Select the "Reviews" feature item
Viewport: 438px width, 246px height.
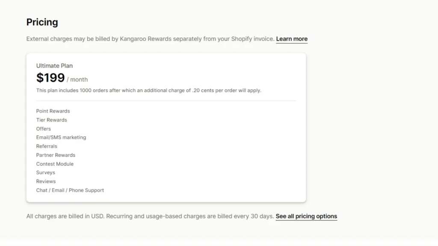[45, 181]
